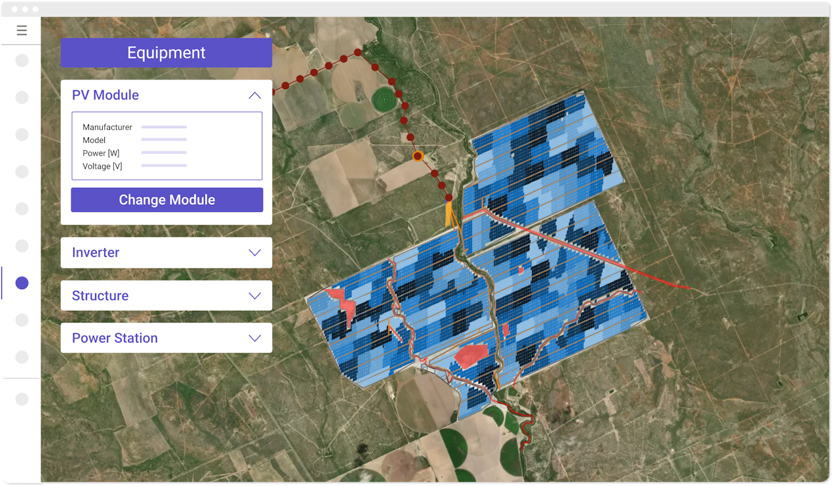Select the lone sidebar dot beneath the divider line
832x486 pixels.
[x=22, y=399]
